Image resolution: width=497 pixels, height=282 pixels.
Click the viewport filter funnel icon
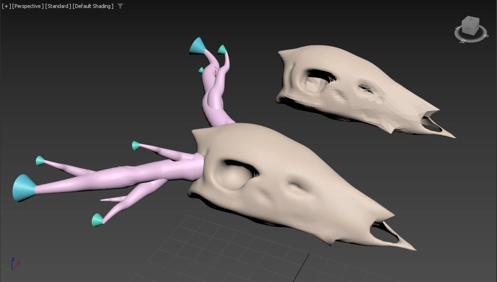click(x=120, y=7)
